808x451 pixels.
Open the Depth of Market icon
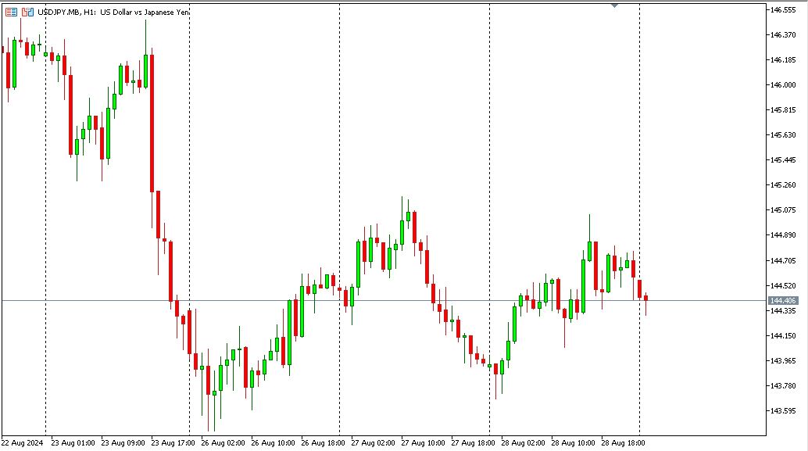12,12
